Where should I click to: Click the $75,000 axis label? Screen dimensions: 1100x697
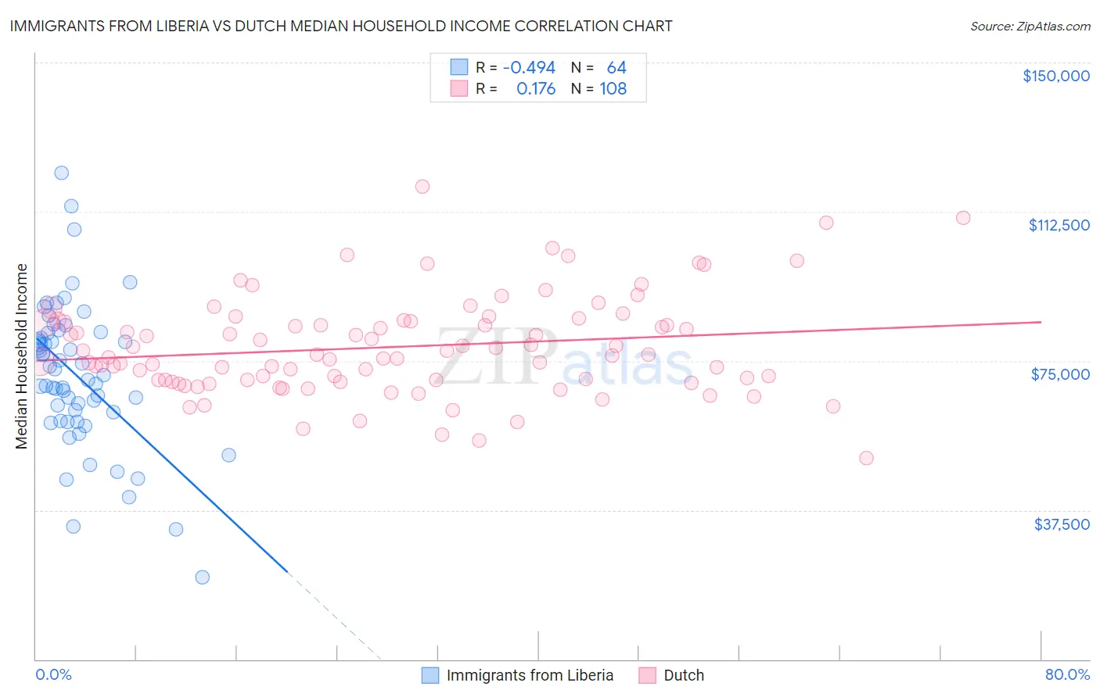[x=1060, y=374]
